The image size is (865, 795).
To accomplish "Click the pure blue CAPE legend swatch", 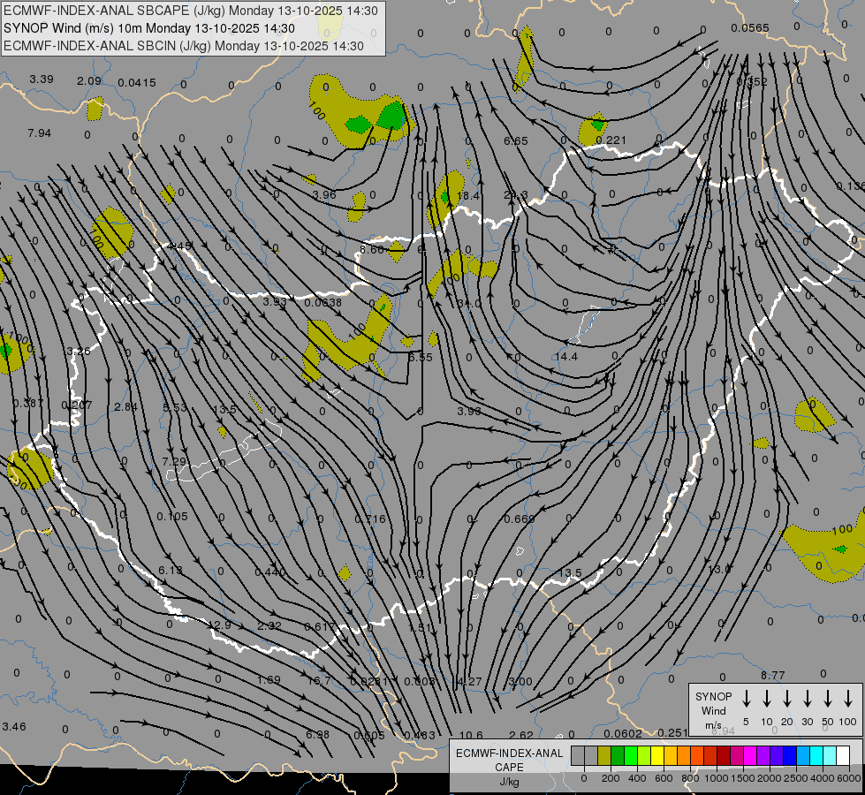I will click(789, 755).
